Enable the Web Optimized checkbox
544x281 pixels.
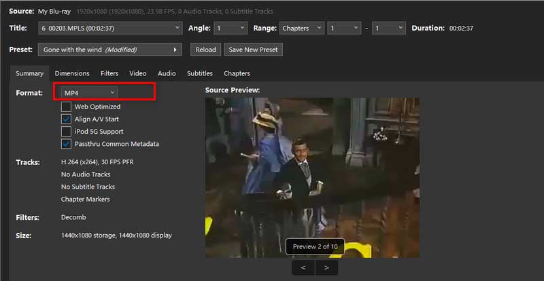coord(66,107)
